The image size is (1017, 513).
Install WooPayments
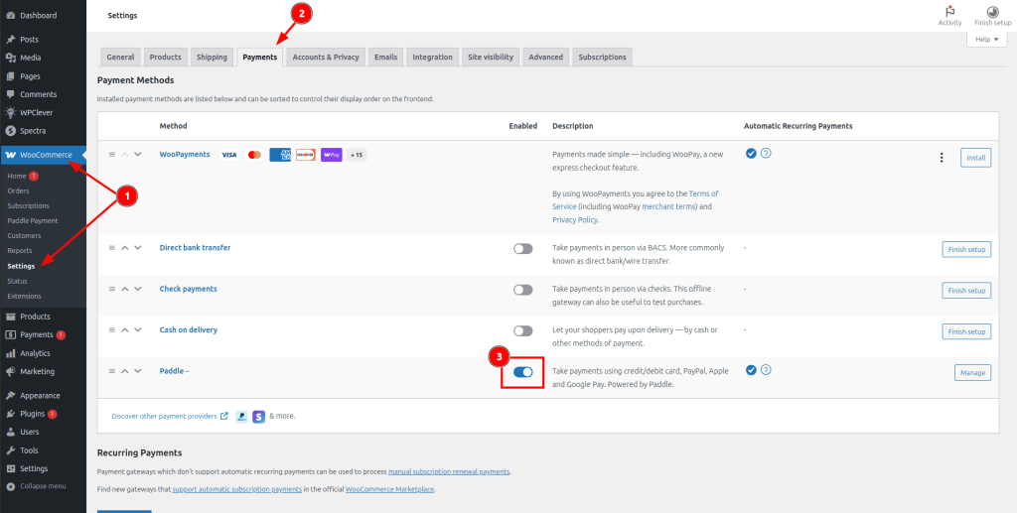[x=975, y=158]
